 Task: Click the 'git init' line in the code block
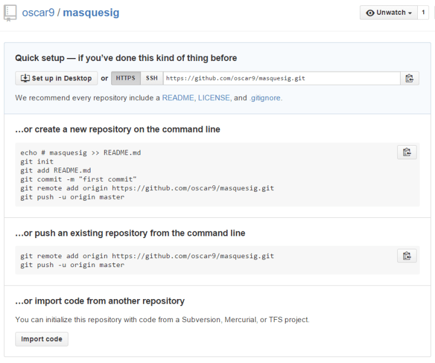click(37, 162)
